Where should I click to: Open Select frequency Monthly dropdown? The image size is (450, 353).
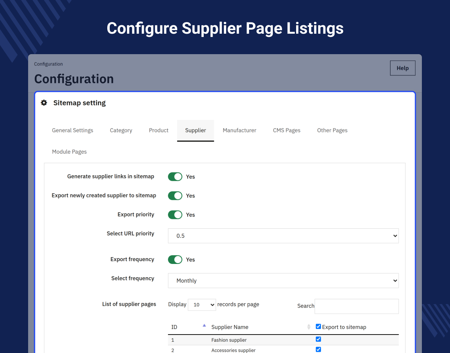(x=283, y=280)
